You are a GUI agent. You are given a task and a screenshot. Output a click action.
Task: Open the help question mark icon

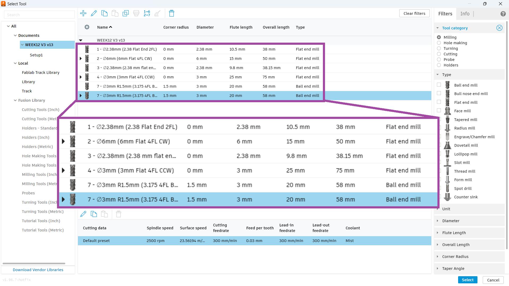(x=503, y=14)
